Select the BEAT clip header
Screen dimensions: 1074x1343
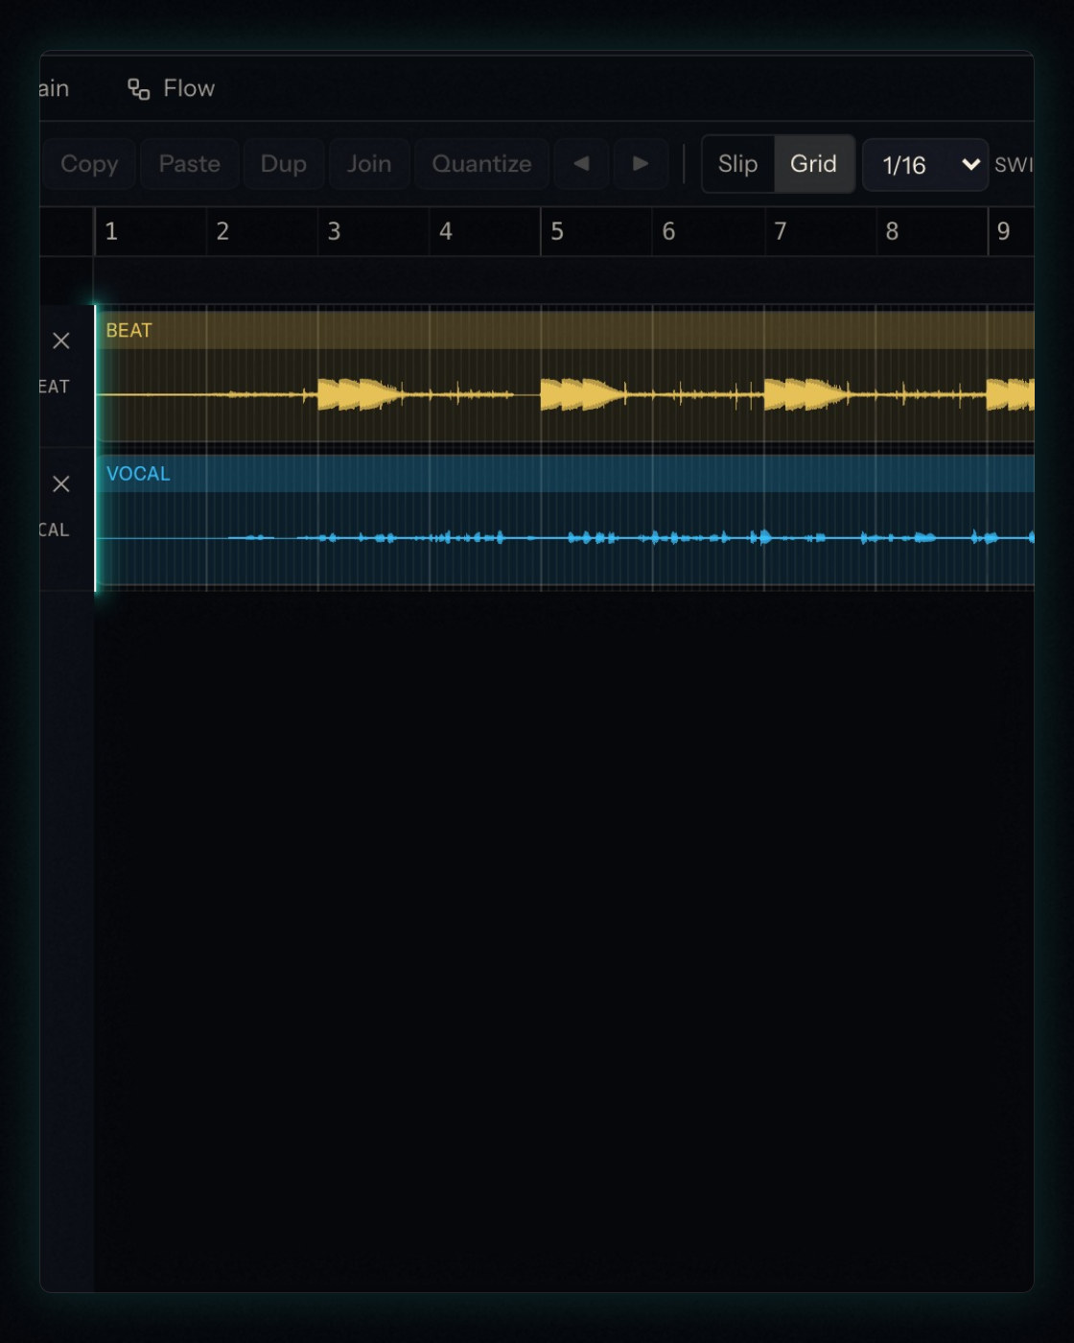[566, 330]
